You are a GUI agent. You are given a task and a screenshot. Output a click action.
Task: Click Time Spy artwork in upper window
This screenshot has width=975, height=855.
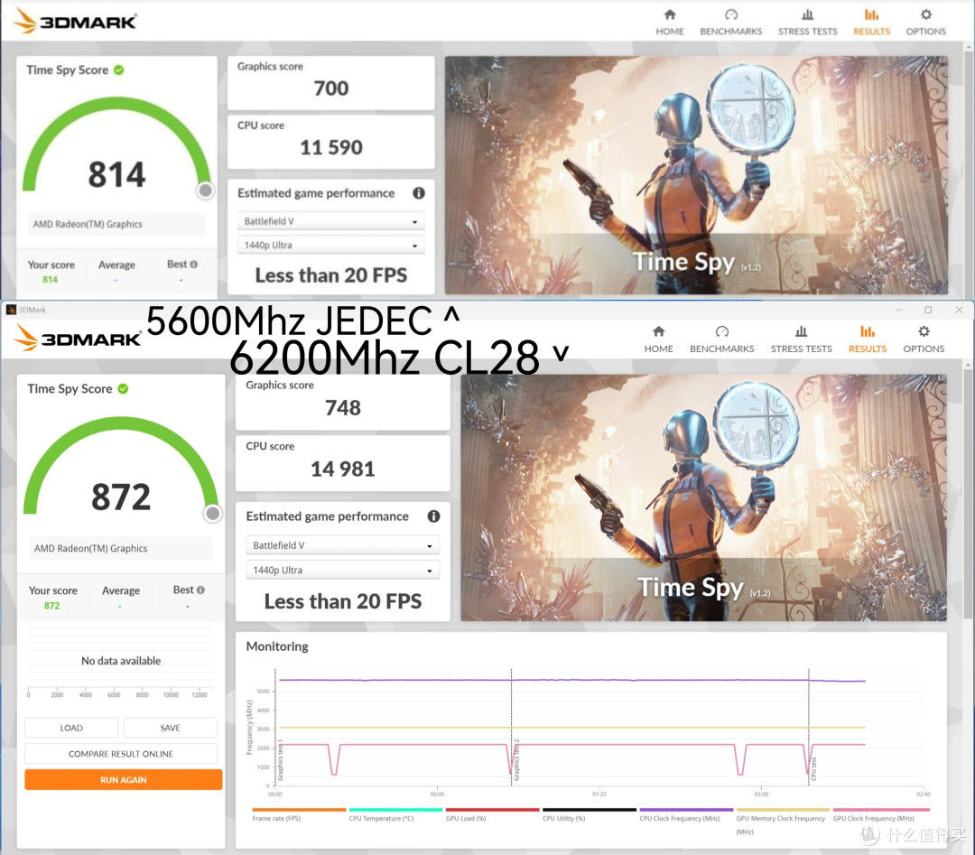696,175
